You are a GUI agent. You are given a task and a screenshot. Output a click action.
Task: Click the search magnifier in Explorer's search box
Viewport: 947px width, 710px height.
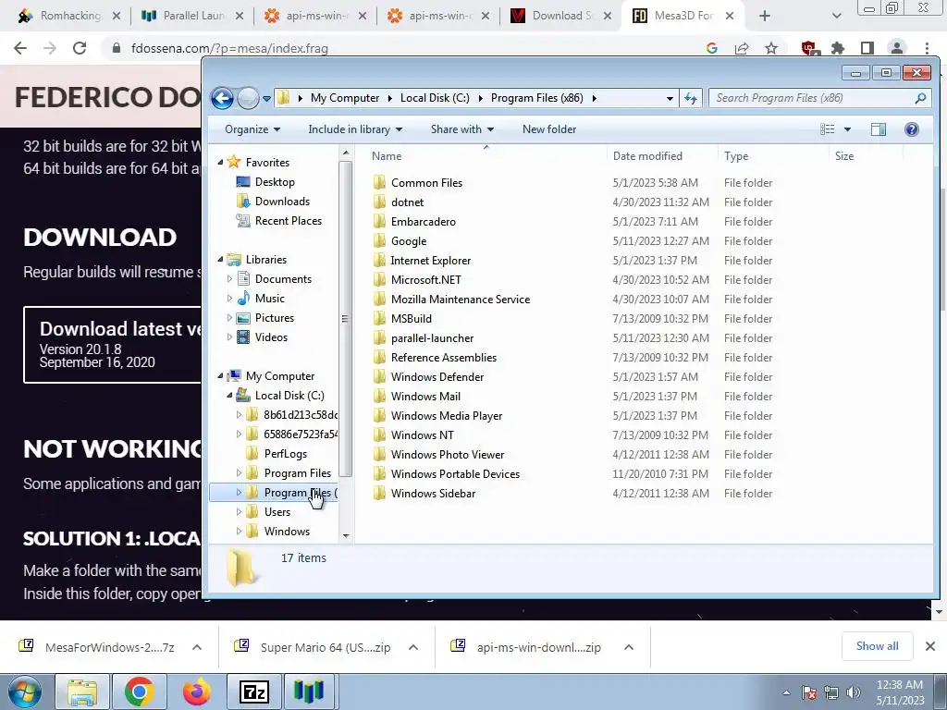920,98
